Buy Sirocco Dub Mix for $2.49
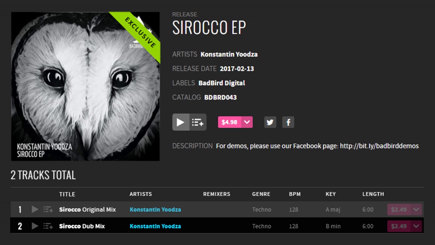 399,226
